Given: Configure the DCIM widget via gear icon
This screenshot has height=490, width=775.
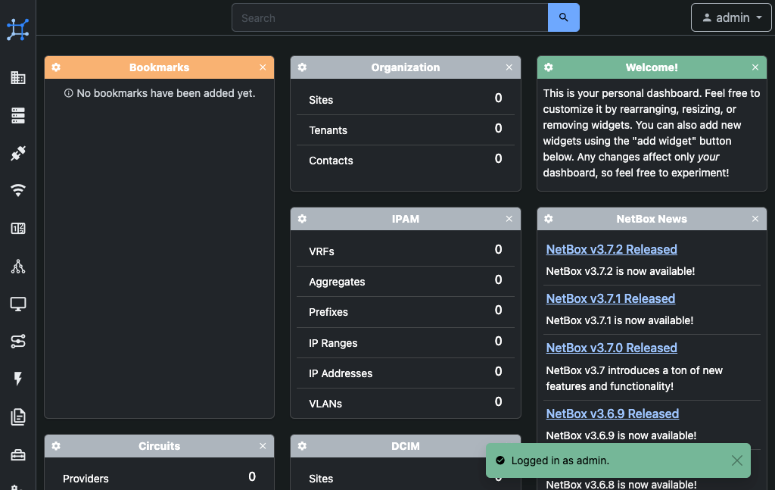Looking at the screenshot, I should pyautogui.click(x=302, y=446).
